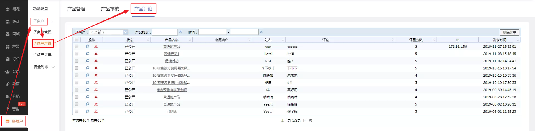Open the 子商户 (全部) filter dropdown
Viewport: 535px width, 131px height.
point(109,32)
